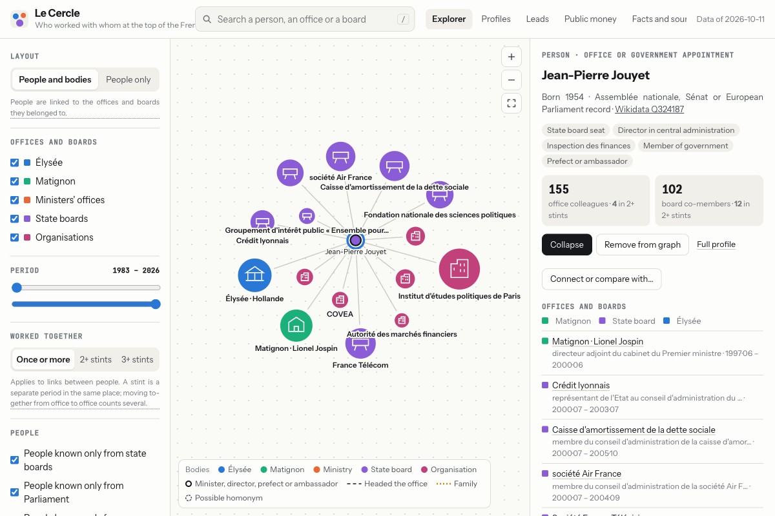Open the Wikidata Q324187 link
Screen dimensions: 775x516
pyautogui.click(x=649, y=109)
